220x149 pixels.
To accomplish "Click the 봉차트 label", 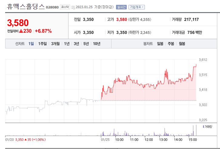I will pos(148,44).
